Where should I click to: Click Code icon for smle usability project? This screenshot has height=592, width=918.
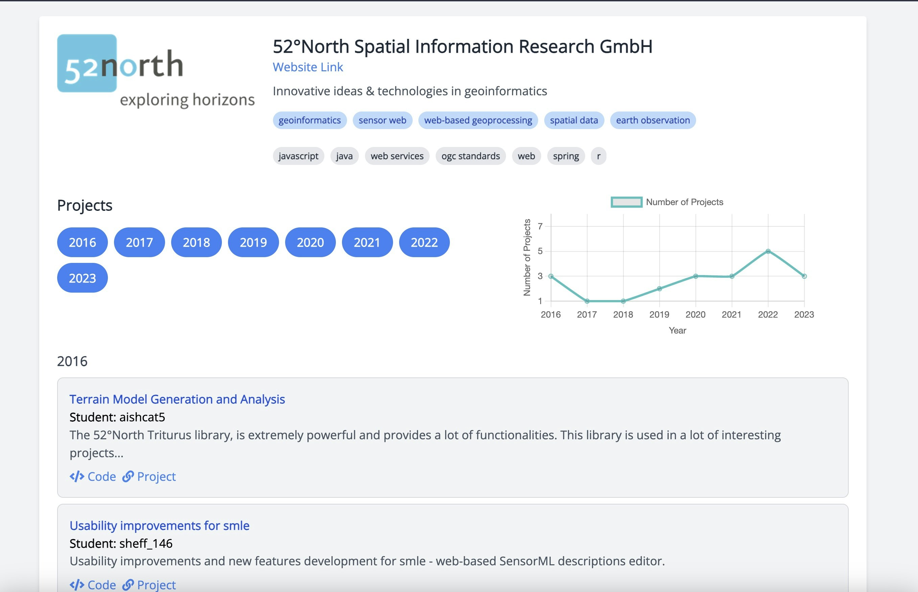77,585
